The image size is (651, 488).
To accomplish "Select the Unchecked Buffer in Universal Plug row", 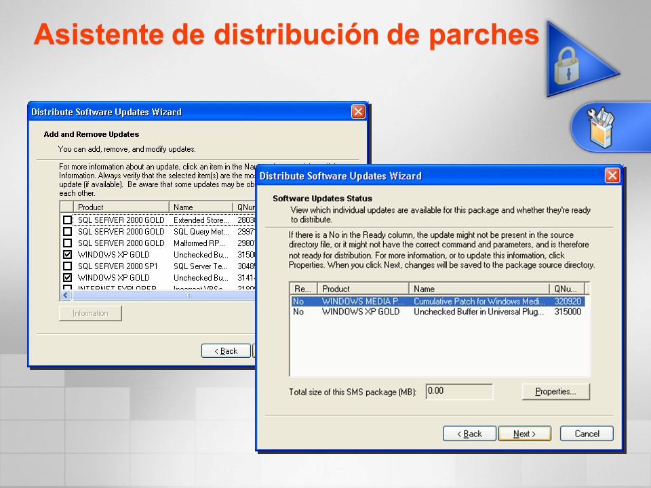I will [x=437, y=312].
